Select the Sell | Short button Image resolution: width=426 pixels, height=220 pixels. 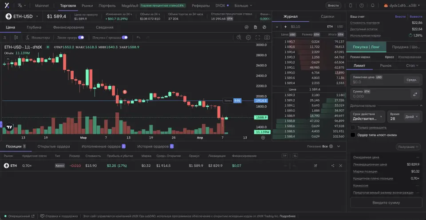pyautogui.click(x=406, y=47)
